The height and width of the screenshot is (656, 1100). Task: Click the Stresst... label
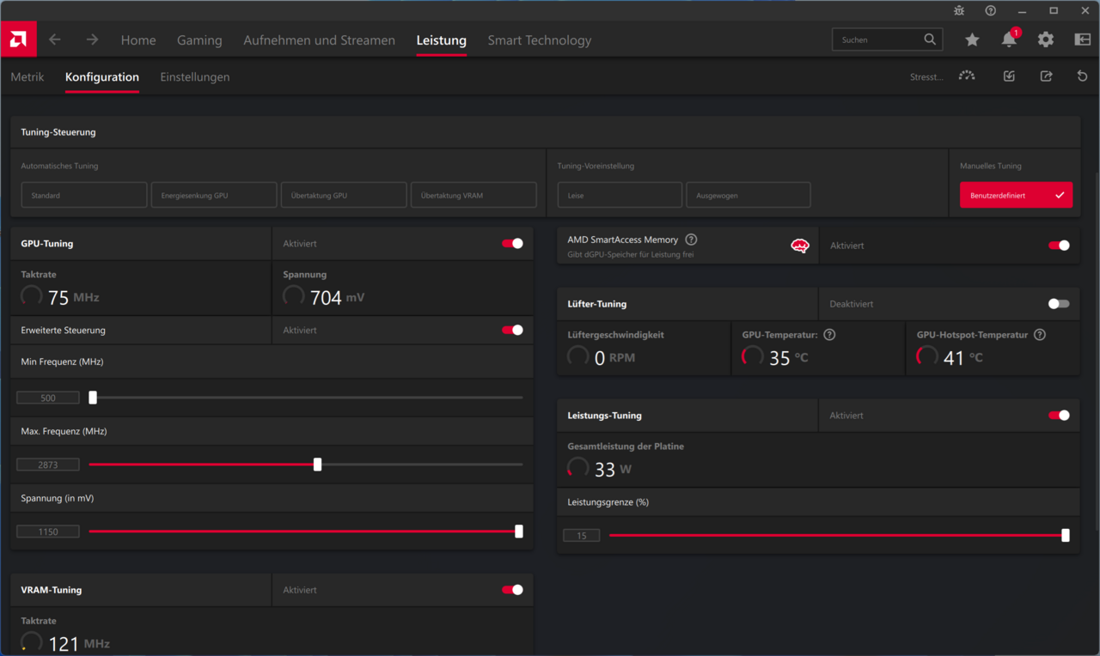(926, 76)
